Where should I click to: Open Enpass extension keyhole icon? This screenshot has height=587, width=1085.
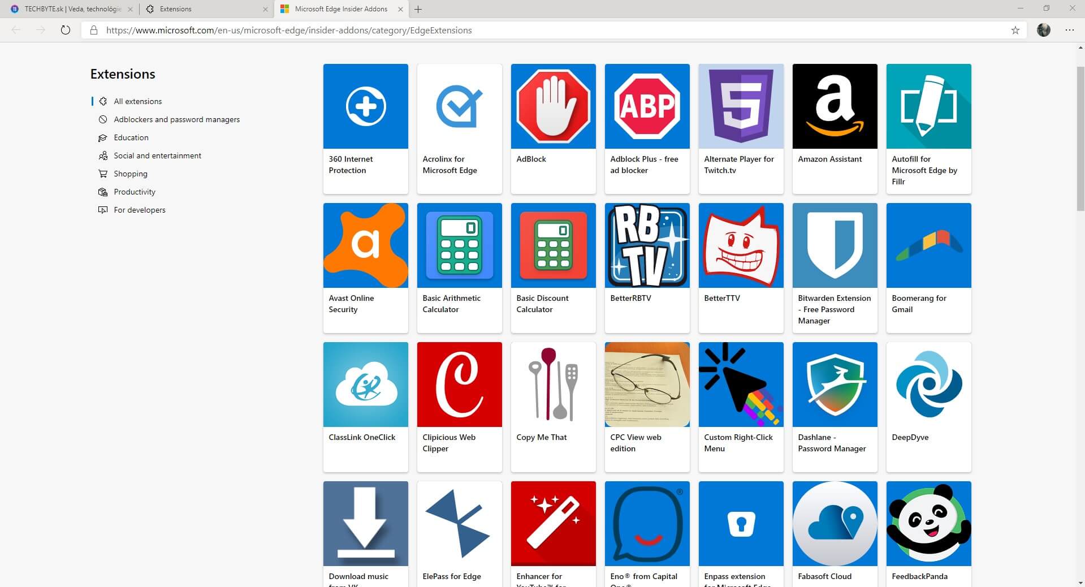(741, 524)
